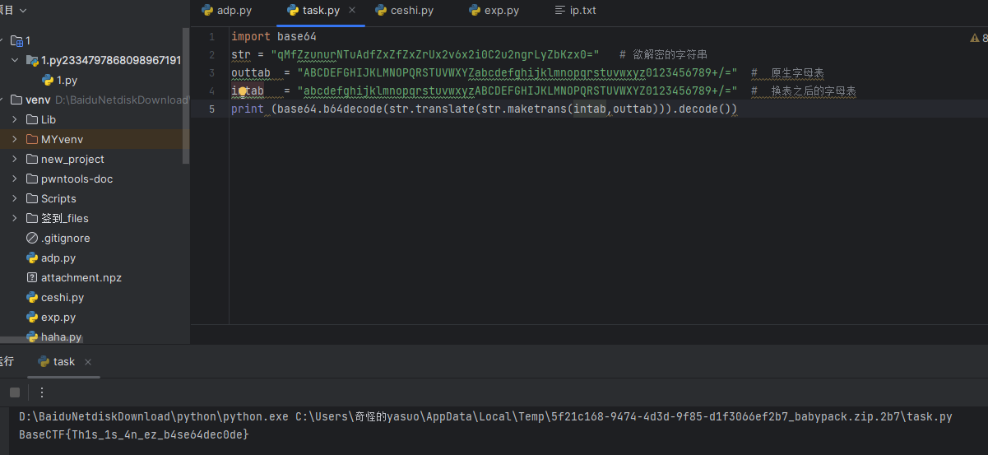Viewport: 988px width, 455px height.
Task: Switch to the adp.py editor tab
Action: pyautogui.click(x=227, y=11)
